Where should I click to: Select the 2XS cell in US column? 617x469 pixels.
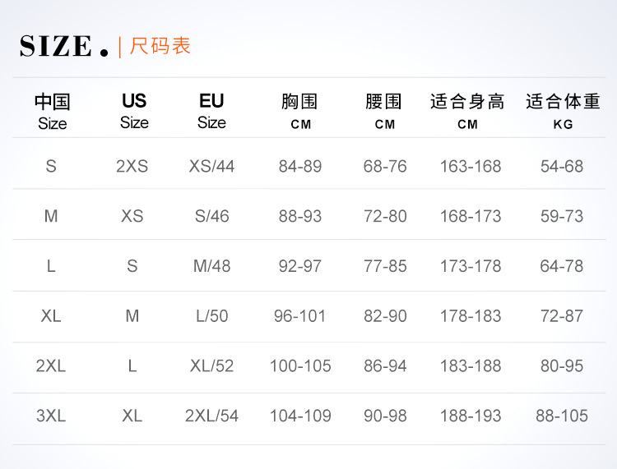click(x=132, y=166)
